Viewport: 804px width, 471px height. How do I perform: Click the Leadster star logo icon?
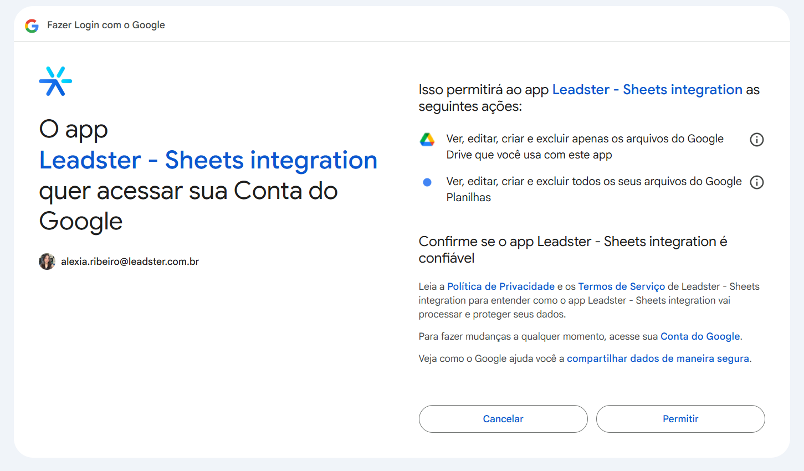click(55, 81)
